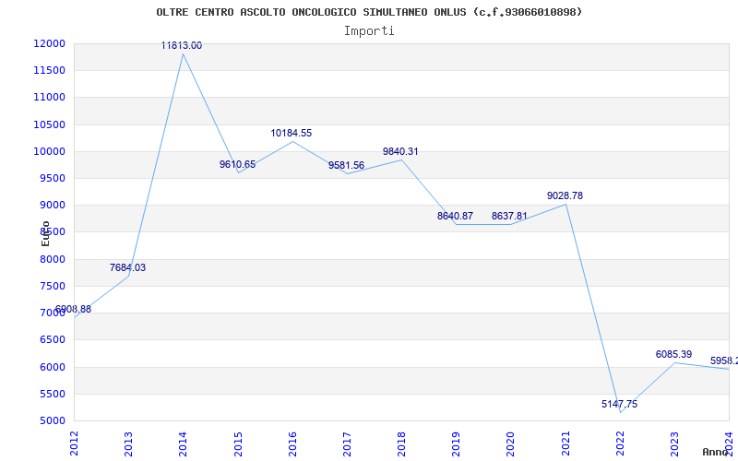Click the x-axis year 2014
Image resolution: width=738 pixels, height=461 pixels.
(x=183, y=444)
